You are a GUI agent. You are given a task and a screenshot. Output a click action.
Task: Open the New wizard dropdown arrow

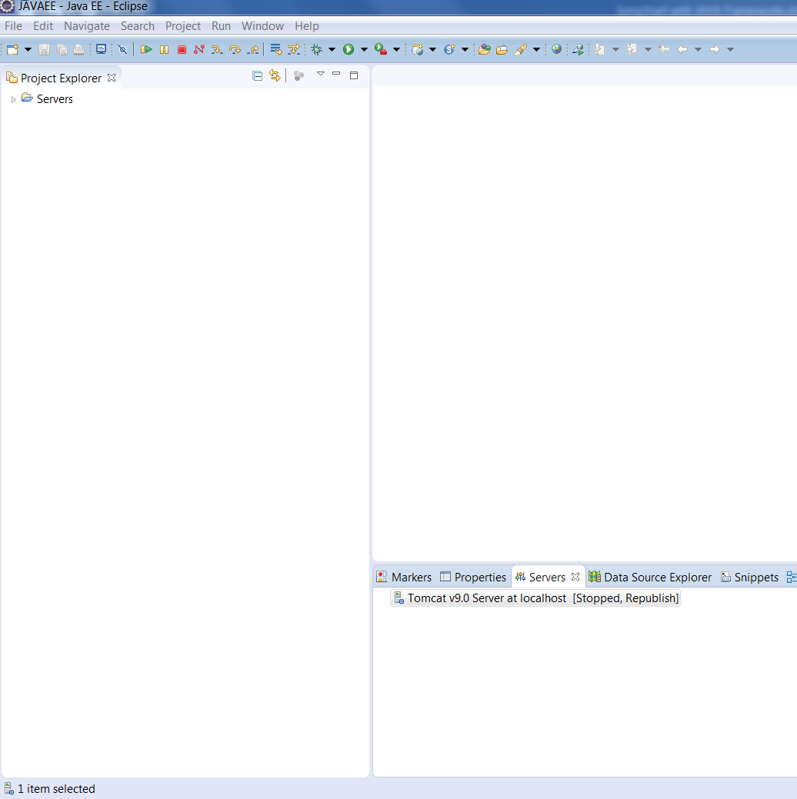(x=28, y=49)
